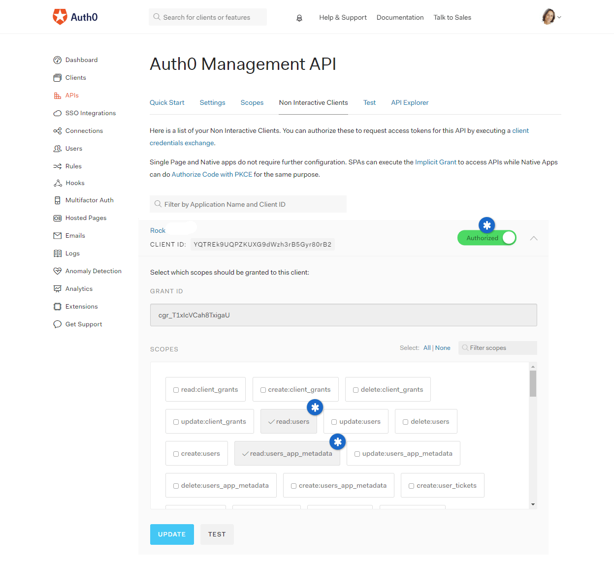The width and height of the screenshot is (614, 564).
Task: Check the create:user_tickets scope
Action: pos(411,486)
